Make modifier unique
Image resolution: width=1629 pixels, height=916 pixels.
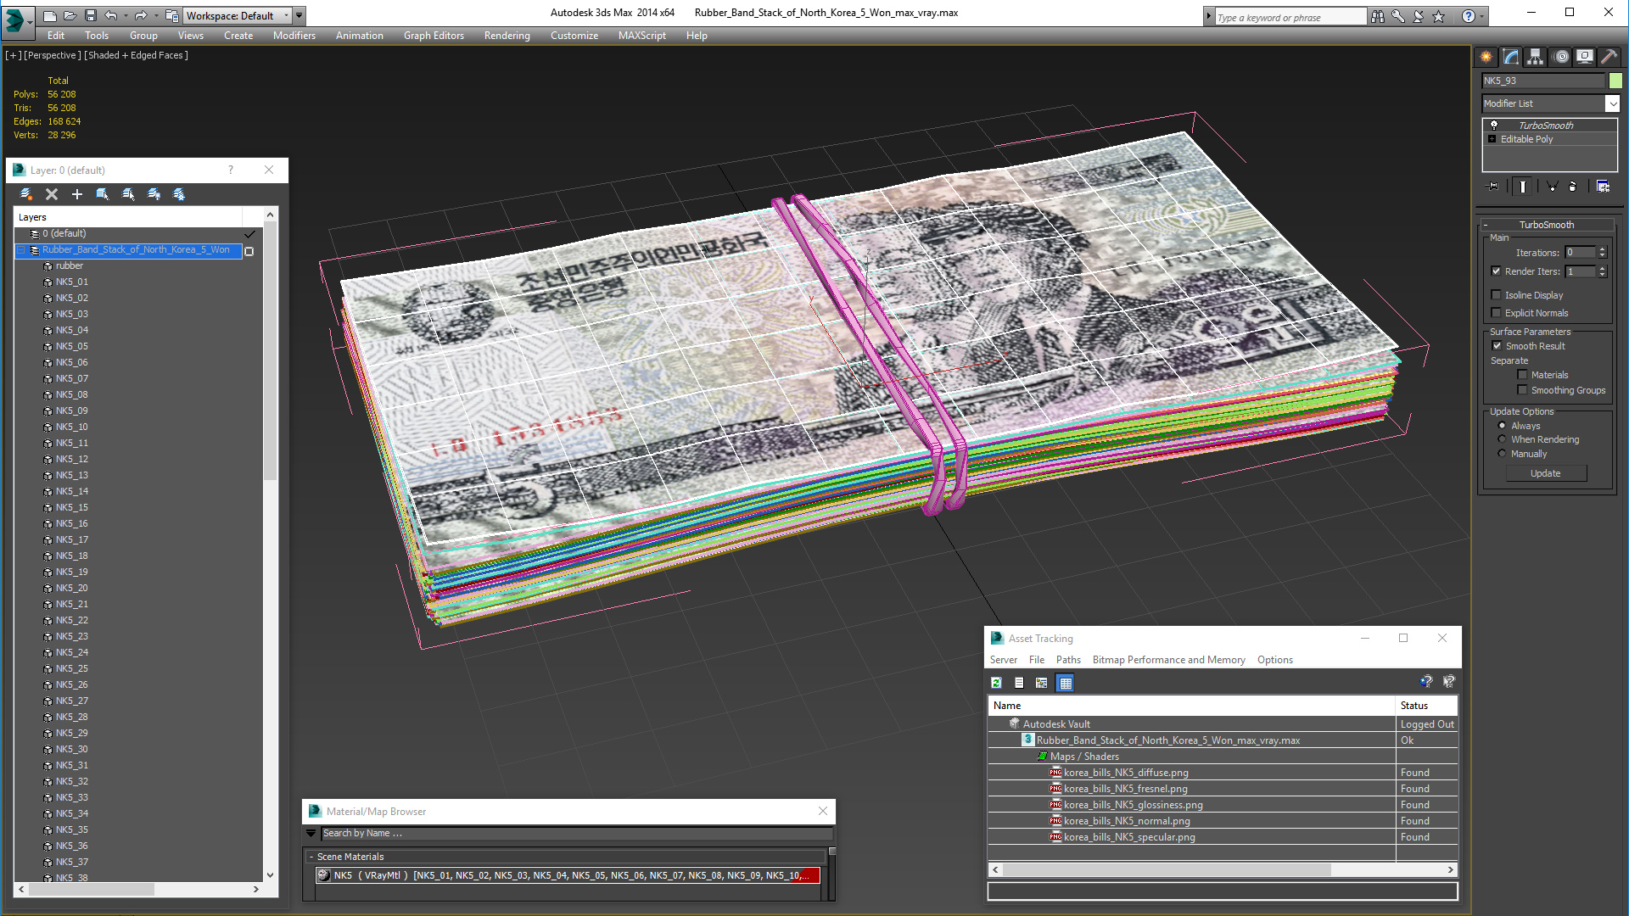click(x=1552, y=187)
